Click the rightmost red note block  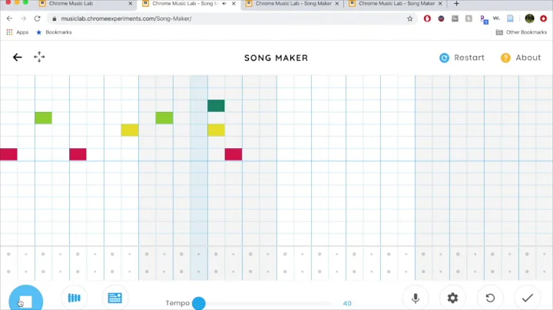[x=233, y=154]
